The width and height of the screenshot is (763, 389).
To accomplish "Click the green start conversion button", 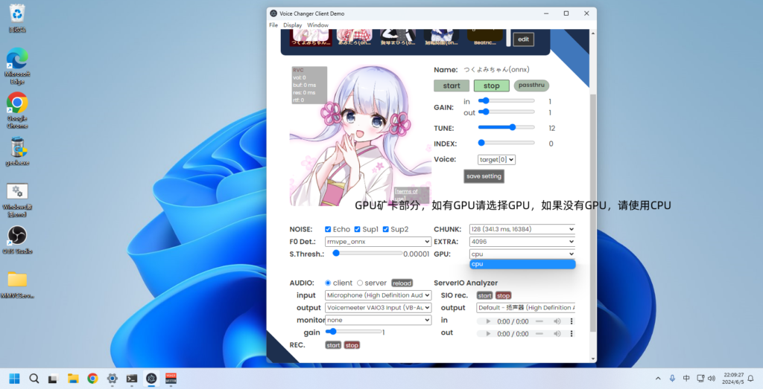I will point(452,86).
